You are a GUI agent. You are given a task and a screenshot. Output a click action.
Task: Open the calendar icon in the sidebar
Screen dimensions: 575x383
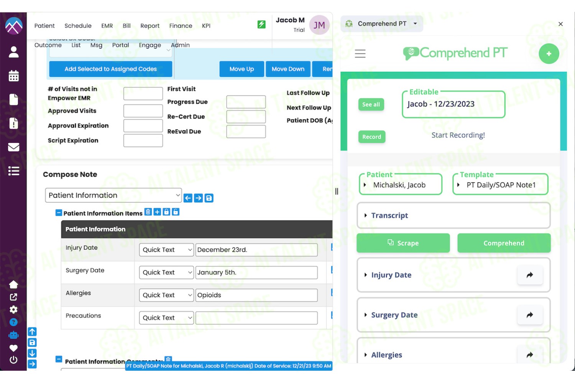[13, 75]
